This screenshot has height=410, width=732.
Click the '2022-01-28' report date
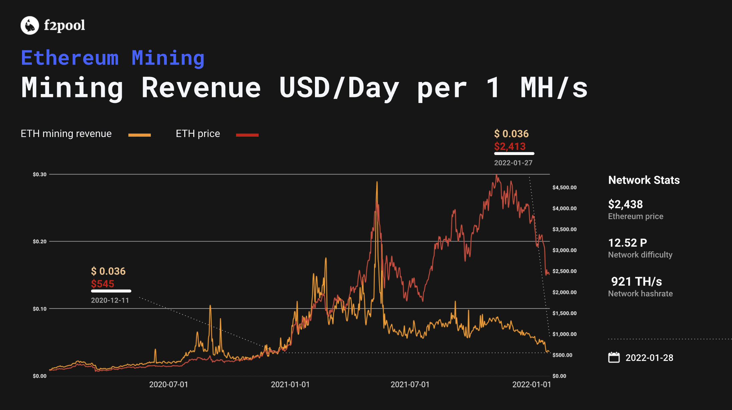[649, 358]
